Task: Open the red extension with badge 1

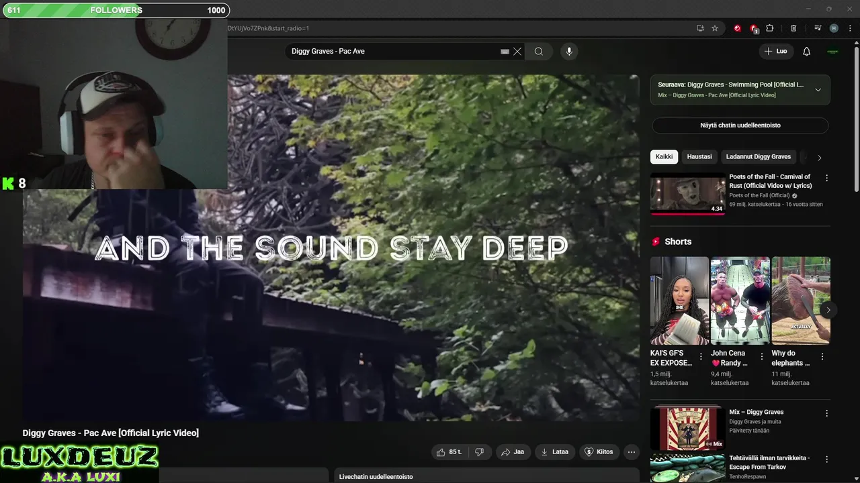Action: point(754,28)
